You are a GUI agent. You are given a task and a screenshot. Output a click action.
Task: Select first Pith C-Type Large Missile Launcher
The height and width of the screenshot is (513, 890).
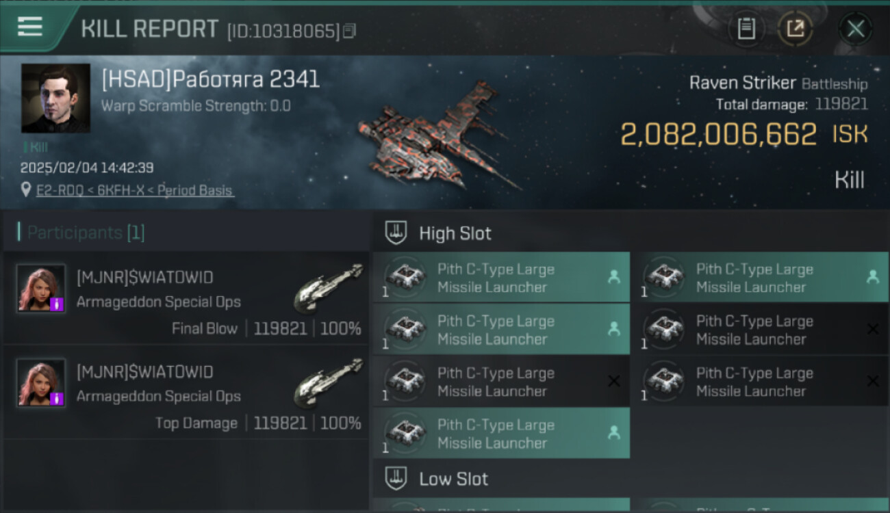pyautogui.click(x=501, y=278)
